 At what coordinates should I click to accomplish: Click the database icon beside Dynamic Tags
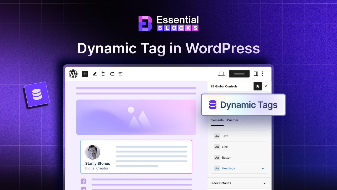click(213, 105)
